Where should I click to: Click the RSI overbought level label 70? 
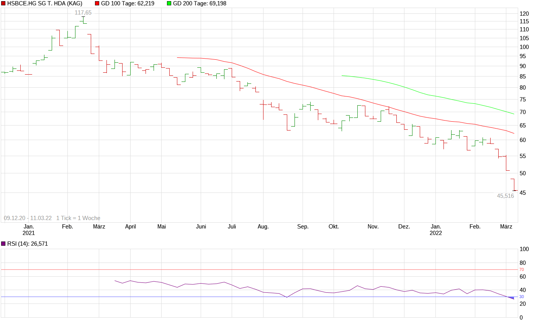point(522,270)
